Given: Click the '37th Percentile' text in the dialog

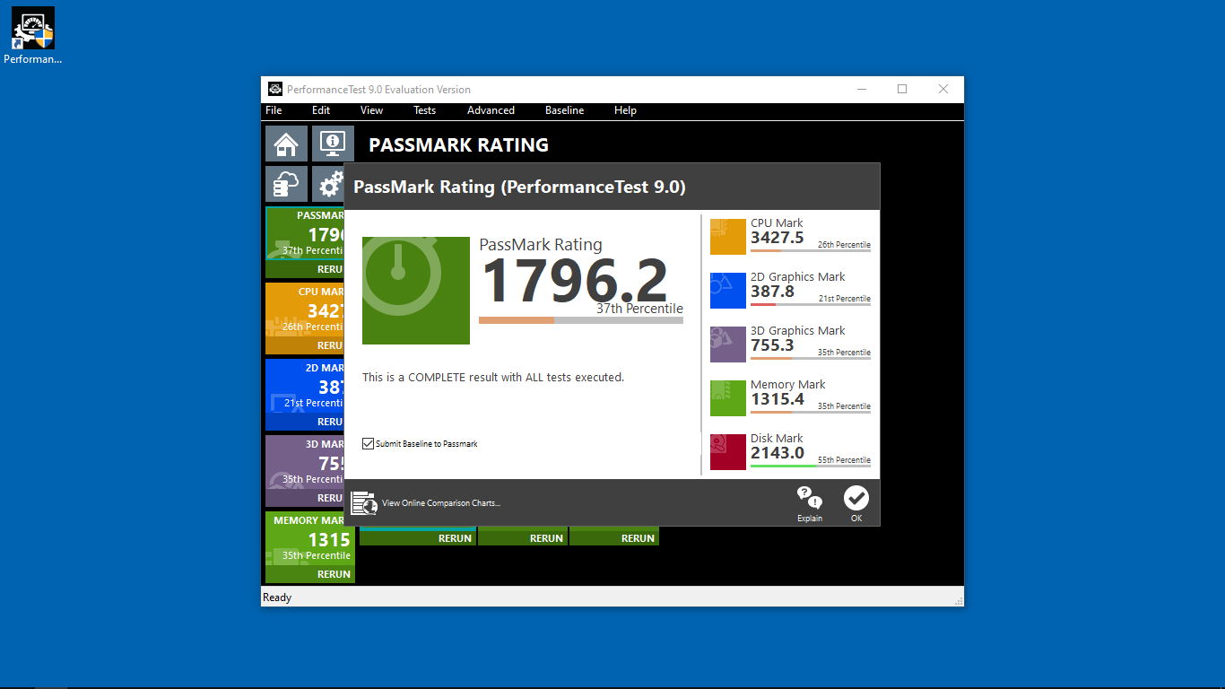Looking at the screenshot, I should pos(639,309).
